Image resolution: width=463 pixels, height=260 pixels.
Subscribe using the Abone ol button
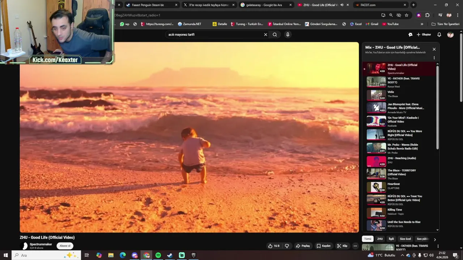point(65,246)
